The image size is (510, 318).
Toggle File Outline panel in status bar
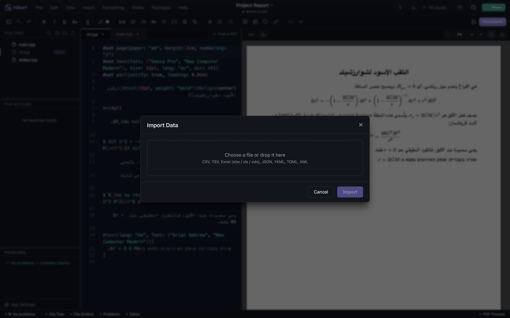[82, 314]
